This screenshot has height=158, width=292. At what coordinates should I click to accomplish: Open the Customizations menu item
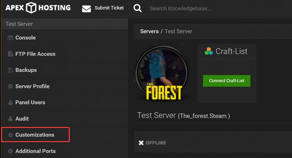coord(35,135)
